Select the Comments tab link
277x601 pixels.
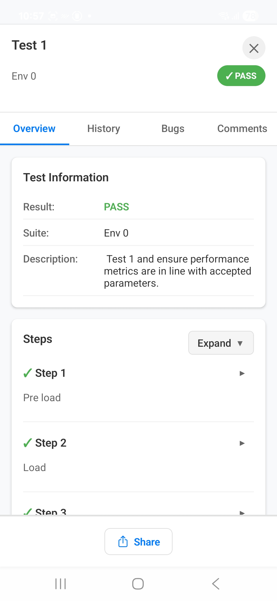(242, 128)
